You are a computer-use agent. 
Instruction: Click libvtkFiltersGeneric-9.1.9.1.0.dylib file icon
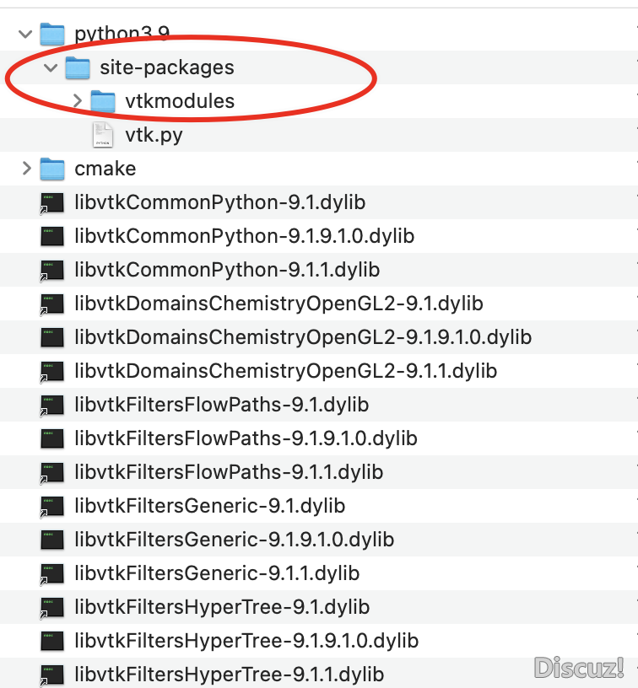click(52, 540)
